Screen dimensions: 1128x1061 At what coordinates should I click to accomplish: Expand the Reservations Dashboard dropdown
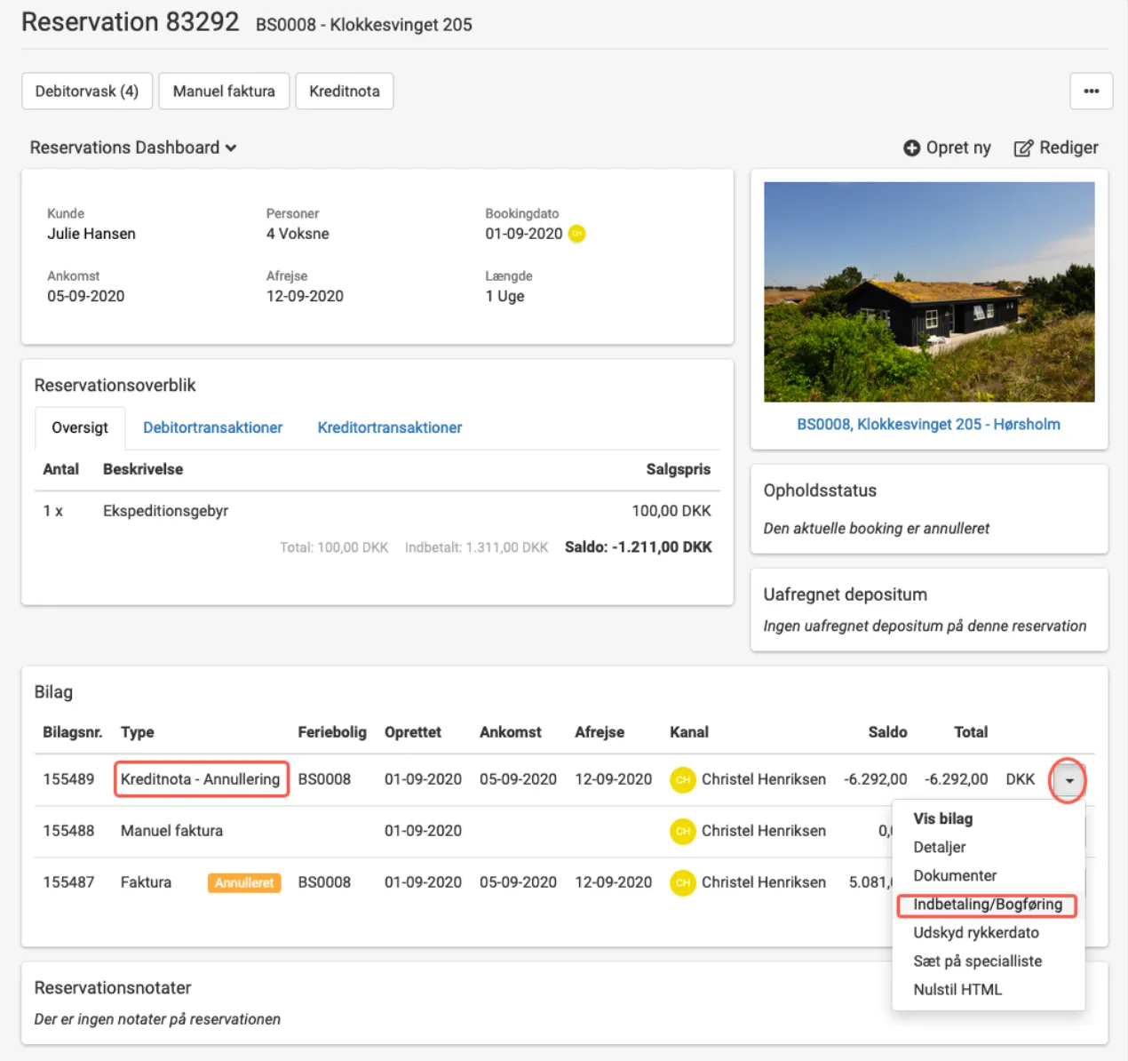133,148
